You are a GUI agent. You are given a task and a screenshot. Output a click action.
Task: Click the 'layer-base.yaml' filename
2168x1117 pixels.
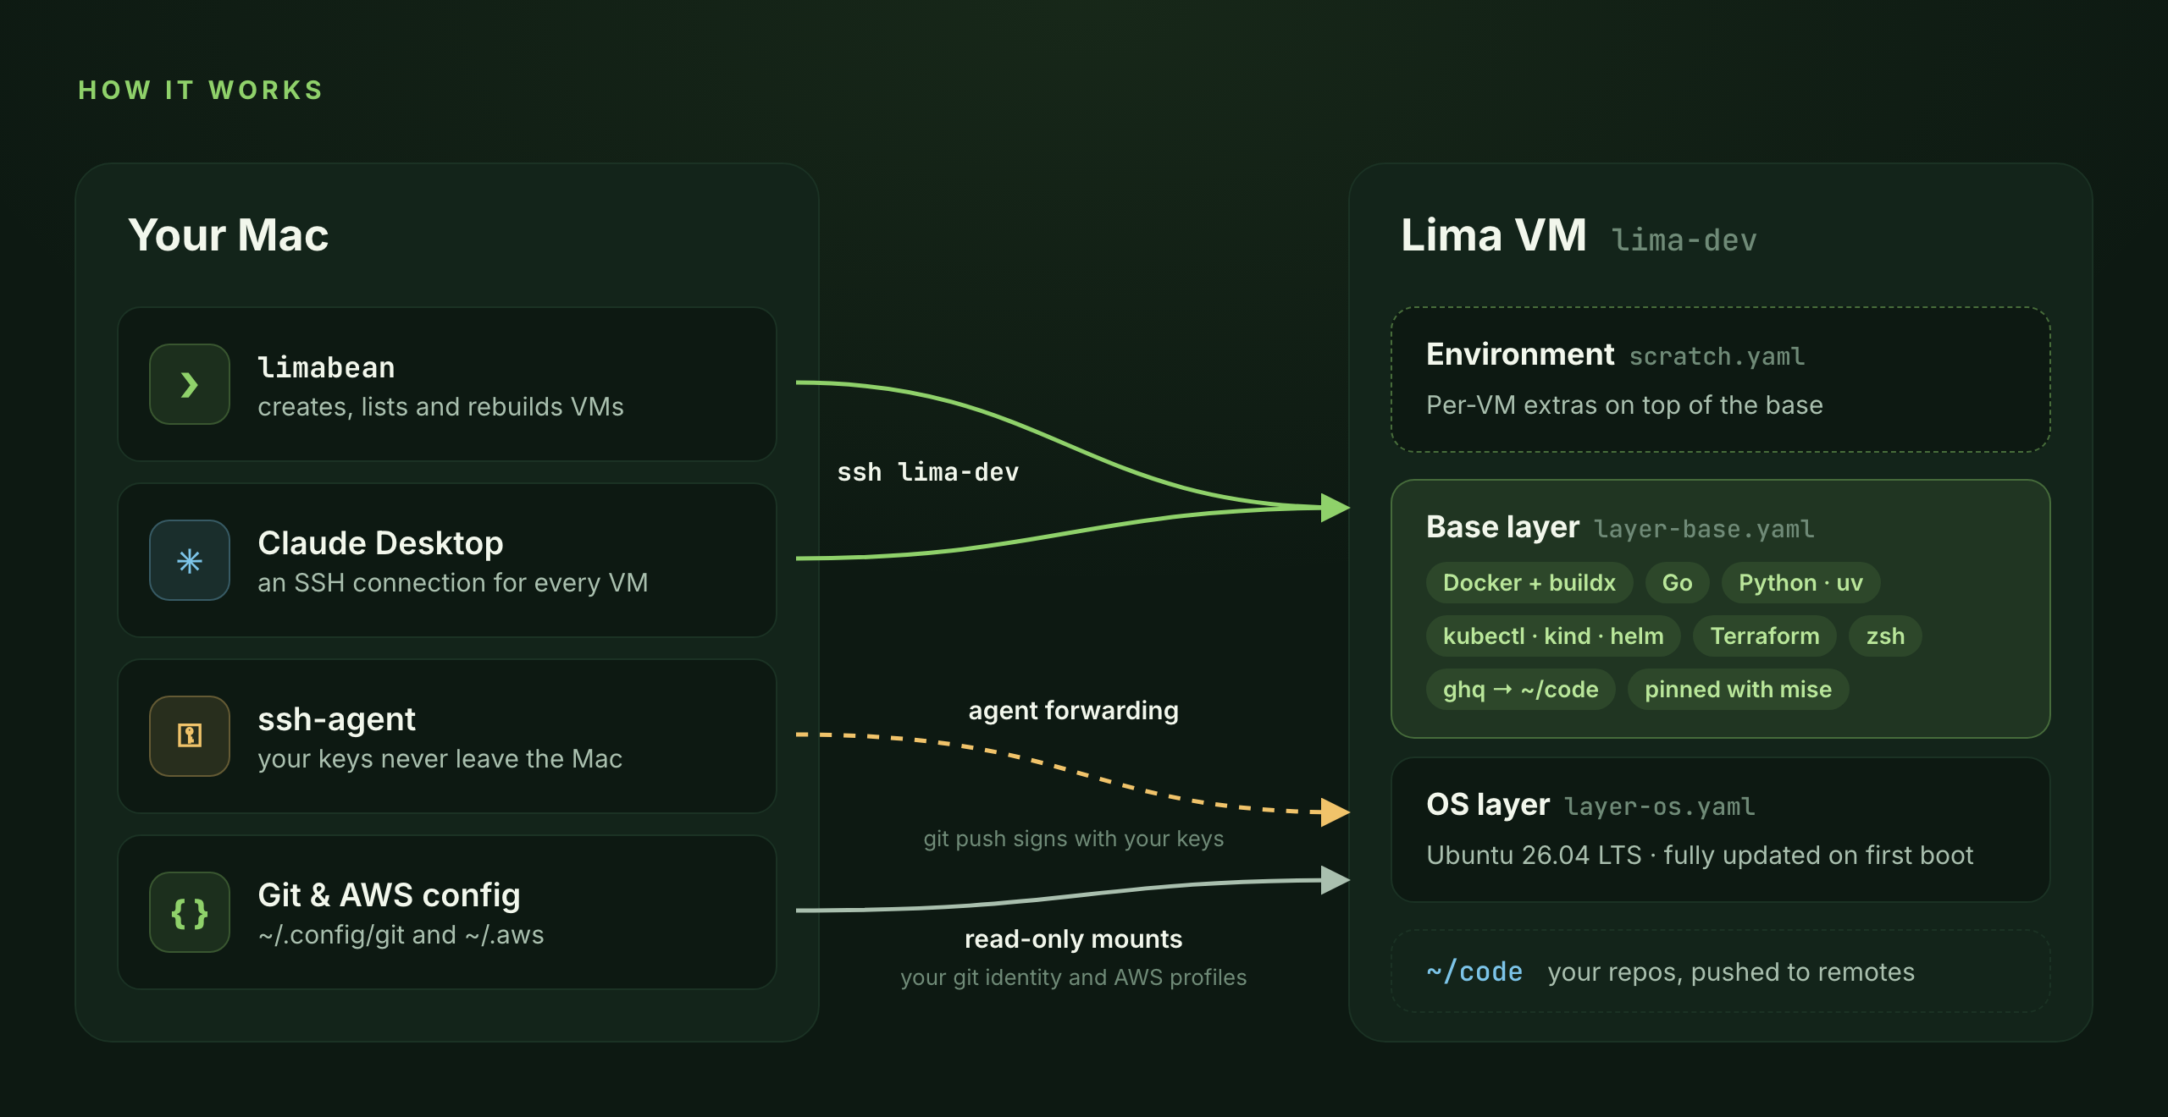click(1704, 529)
